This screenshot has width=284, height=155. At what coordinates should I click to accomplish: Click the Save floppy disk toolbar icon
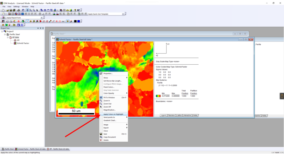coord(11,10)
